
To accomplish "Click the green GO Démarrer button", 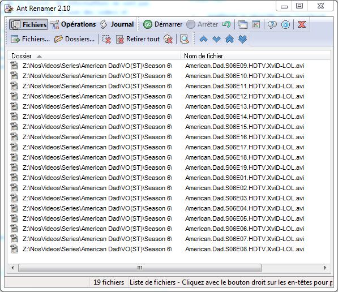I will click(x=162, y=24).
